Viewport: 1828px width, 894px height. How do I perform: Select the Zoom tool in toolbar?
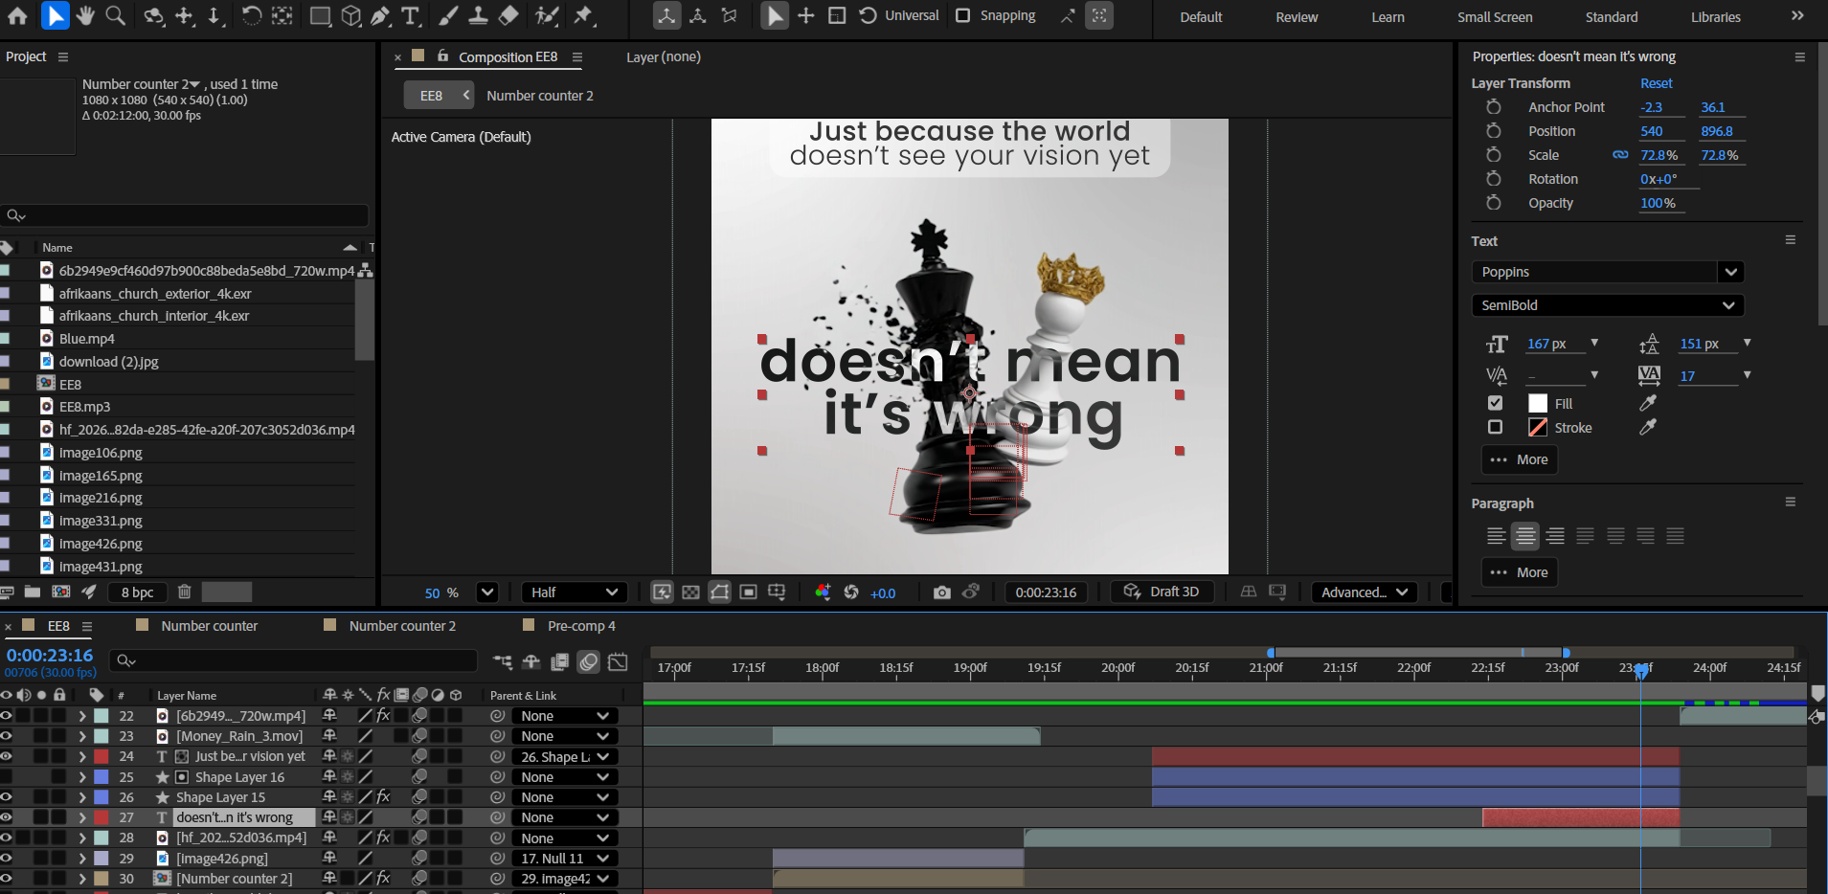point(116,15)
